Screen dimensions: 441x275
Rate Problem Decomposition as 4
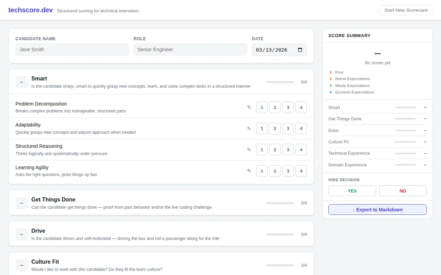coord(301,107)
